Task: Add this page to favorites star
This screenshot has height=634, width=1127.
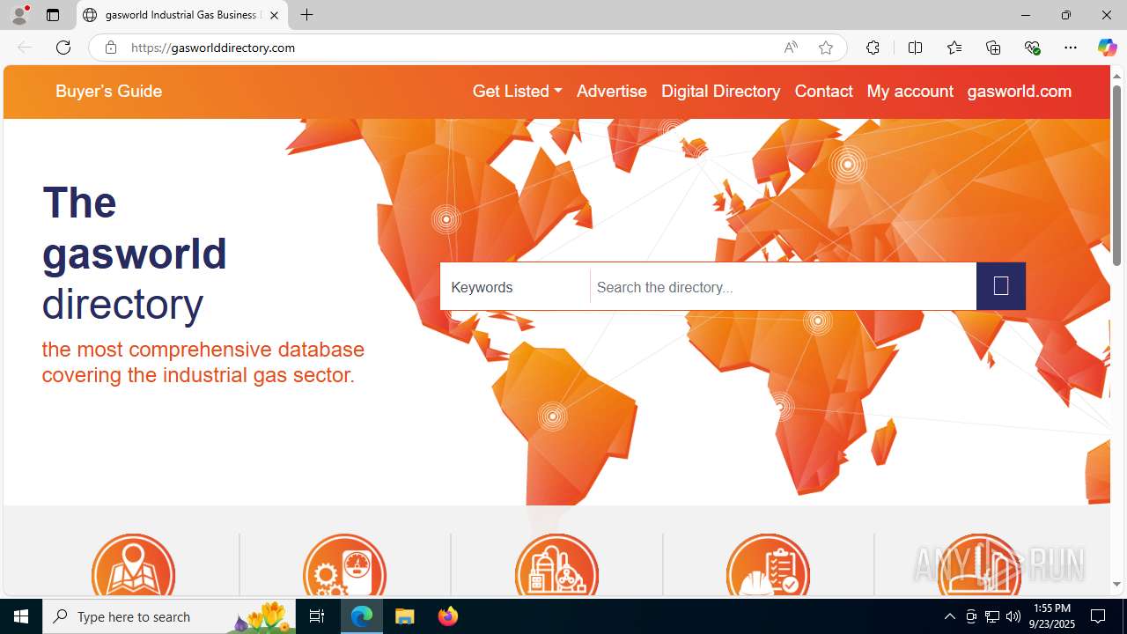Action: (x=826, y=48)
